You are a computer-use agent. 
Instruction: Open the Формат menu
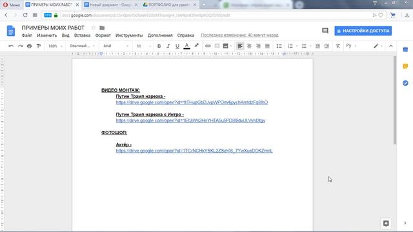pos(103,35)
